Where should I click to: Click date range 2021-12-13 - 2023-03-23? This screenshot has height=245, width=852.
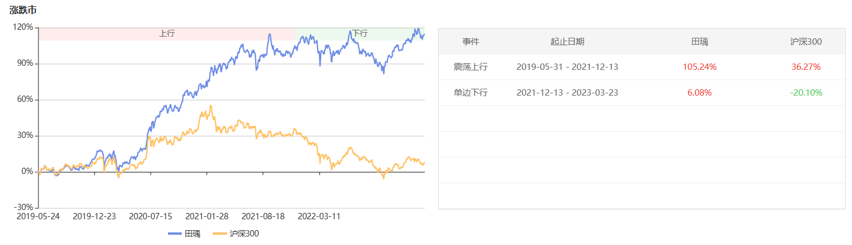567,93
